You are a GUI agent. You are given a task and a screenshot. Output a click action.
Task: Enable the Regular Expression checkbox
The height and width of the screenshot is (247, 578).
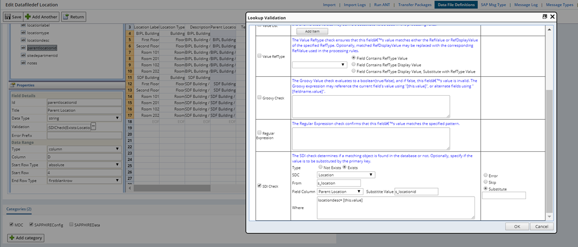point(259,132)
